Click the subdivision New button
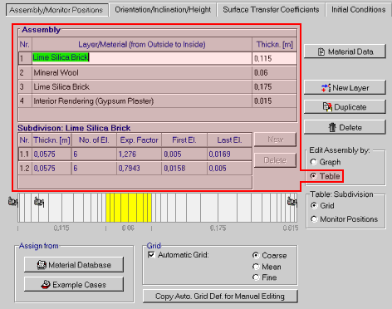The height and width of the screenshot is (309, 392). pos(275,140)
